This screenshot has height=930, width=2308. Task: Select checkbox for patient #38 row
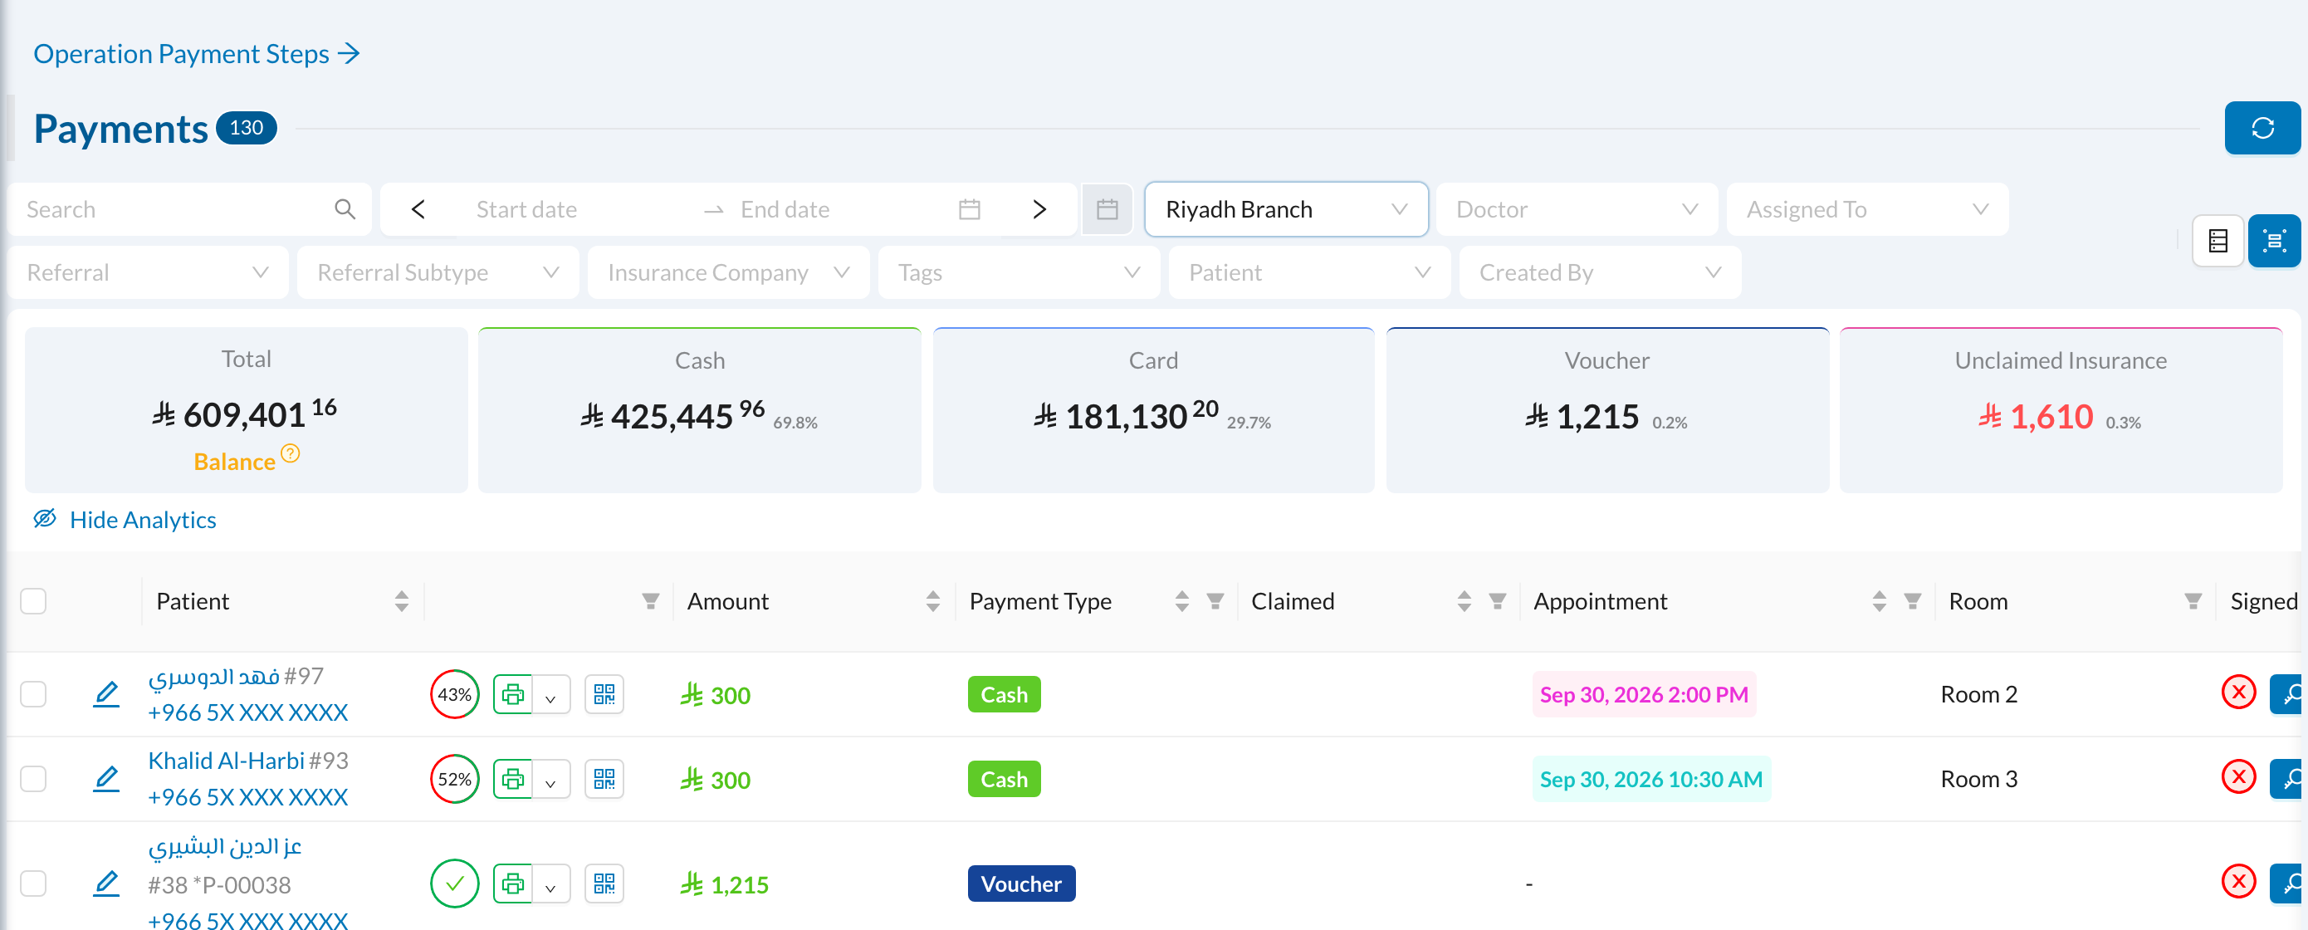click(x=33, y=884)
